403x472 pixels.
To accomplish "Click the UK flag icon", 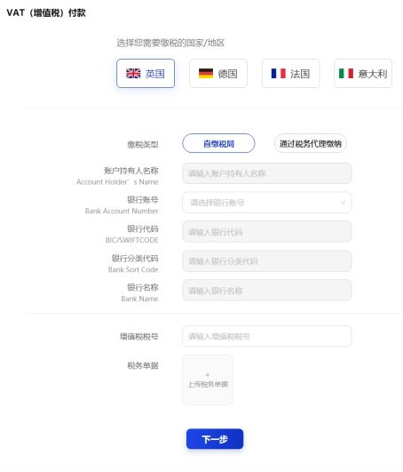I will pyautogui.click(x=133, y=74).
